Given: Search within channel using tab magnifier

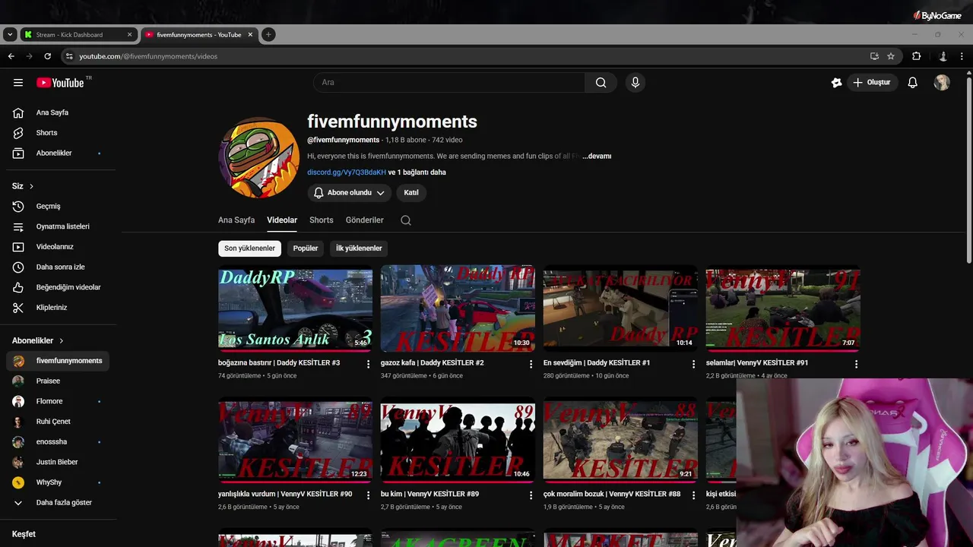Looking at the screenshot, I should pos(406,220).
